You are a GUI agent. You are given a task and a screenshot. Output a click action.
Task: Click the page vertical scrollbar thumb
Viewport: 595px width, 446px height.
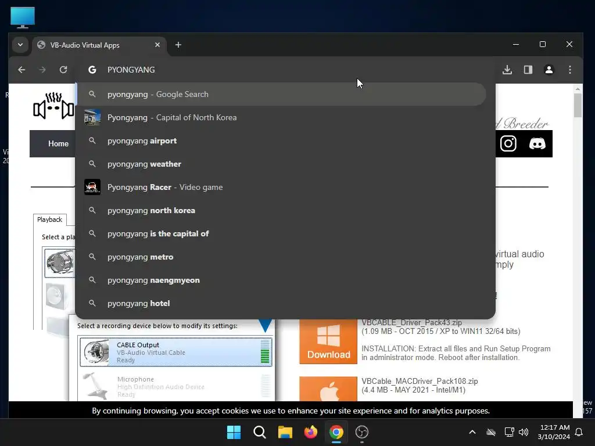tap(578, 106)
